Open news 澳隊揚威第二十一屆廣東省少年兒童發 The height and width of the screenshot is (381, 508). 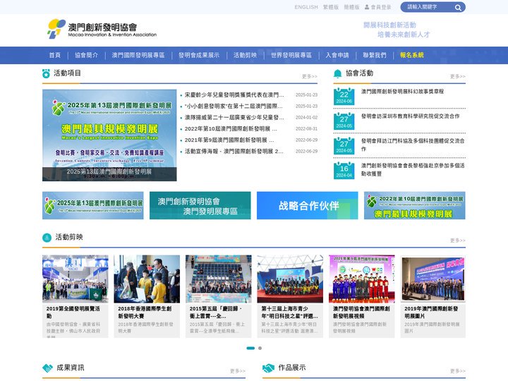(x=234, y=118)
